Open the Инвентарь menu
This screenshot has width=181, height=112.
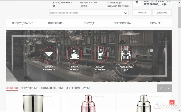pos(56,23)
